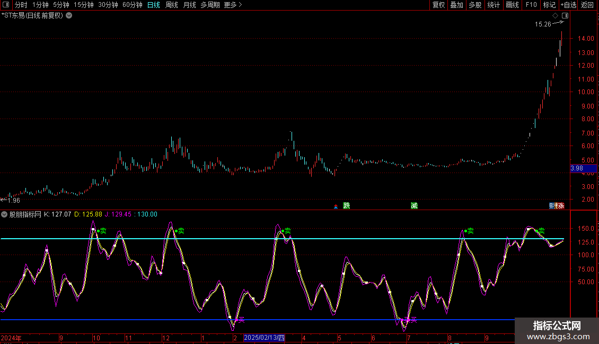Switch to the 周线 weekly chart
The height and width of the screenshot is (344, 599).
click(171, 5)
